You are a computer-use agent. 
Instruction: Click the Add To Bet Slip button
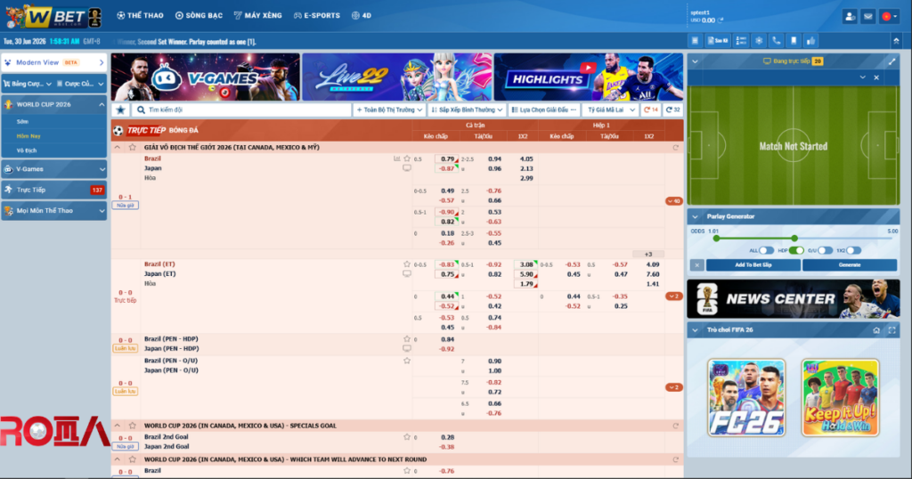(753, 265)
